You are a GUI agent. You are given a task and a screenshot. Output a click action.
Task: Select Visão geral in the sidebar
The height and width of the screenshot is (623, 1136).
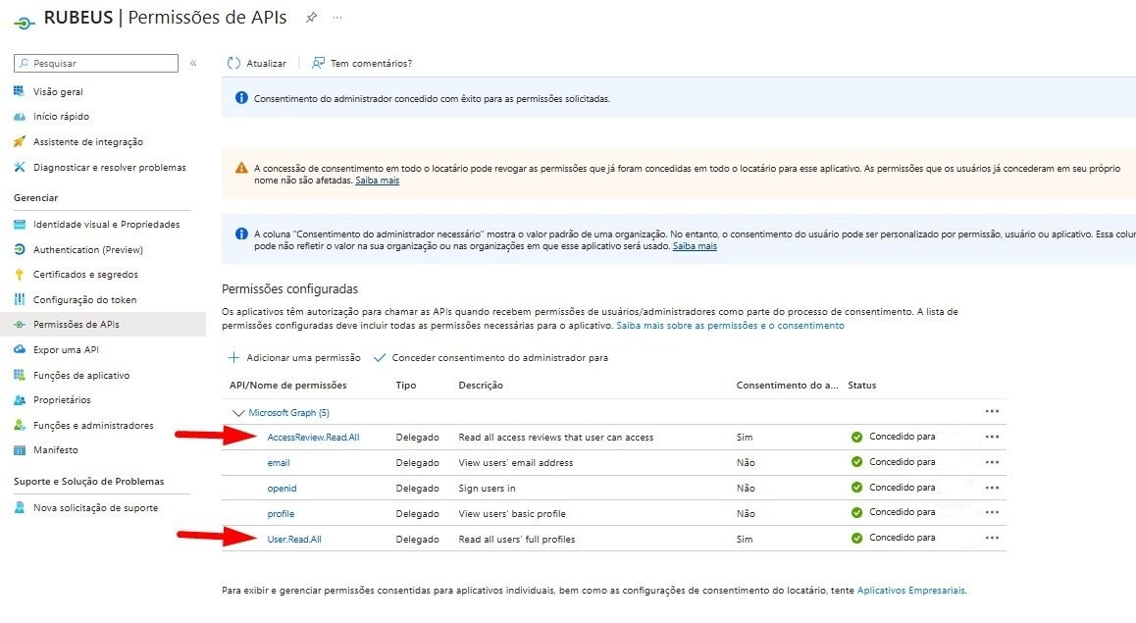click(x=58, y=92)
